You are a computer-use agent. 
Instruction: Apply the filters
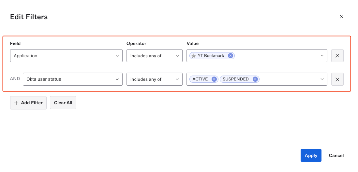click(x=311, y=155)
